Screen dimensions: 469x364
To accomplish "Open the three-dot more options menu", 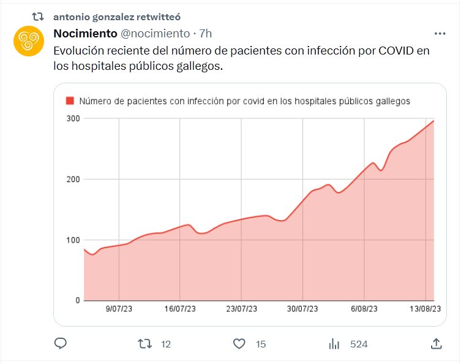I will pos(440,34).
